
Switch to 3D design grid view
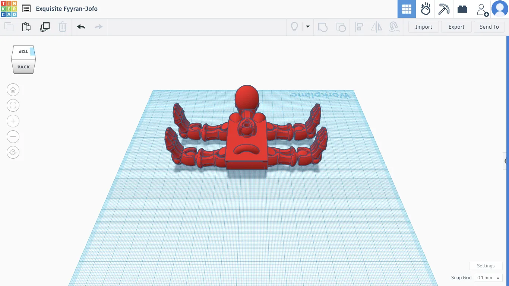tap(407, 9)
